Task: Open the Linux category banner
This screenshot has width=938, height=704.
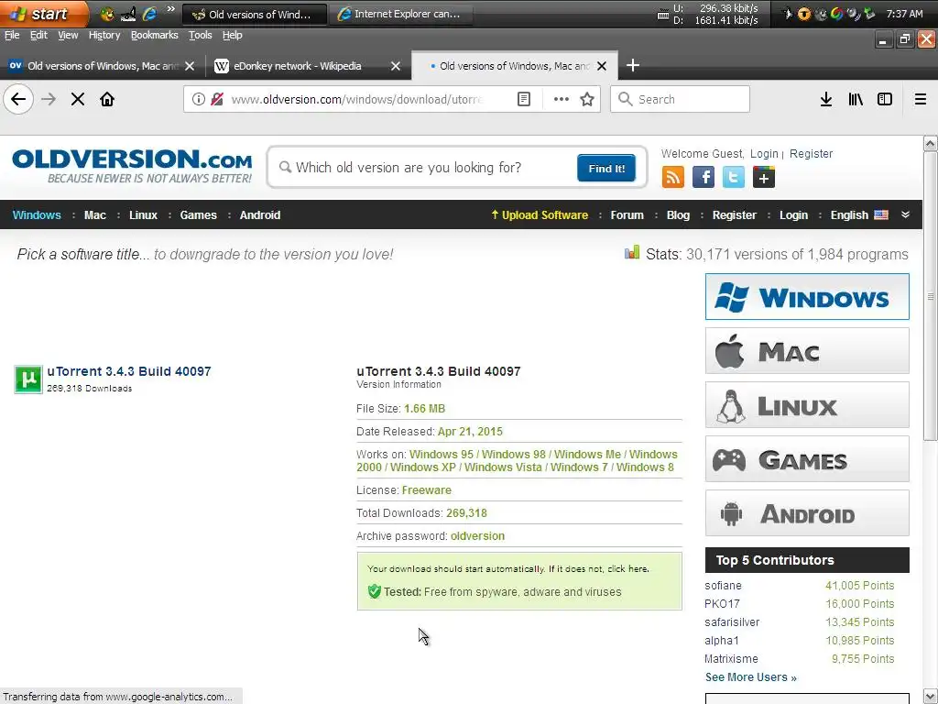Action: tap(807, 405)
